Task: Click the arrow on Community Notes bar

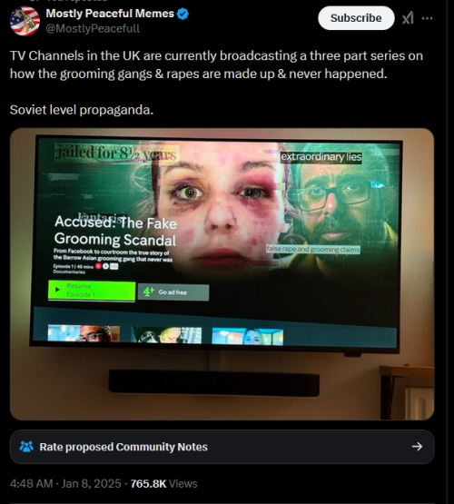Action: (x=417, y=447)
